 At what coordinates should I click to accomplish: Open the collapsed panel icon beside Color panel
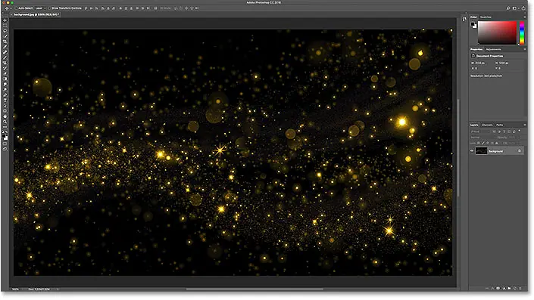tap(464, 20)
